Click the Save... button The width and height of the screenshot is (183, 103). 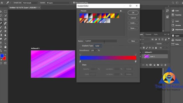pos(133,28)
